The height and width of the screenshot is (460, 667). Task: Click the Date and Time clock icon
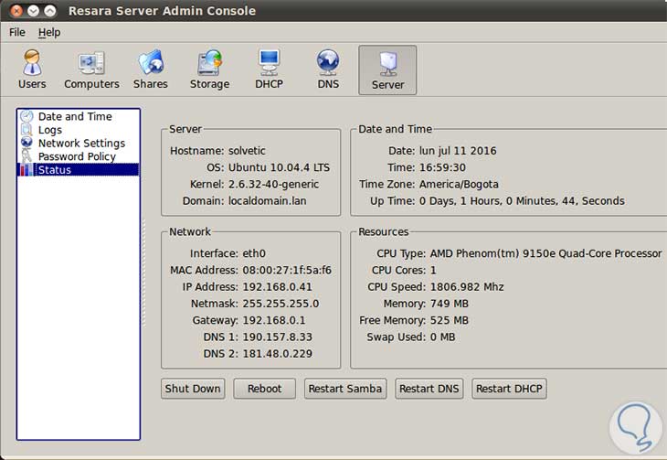26,116
